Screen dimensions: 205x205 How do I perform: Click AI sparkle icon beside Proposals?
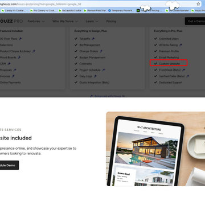15,70
